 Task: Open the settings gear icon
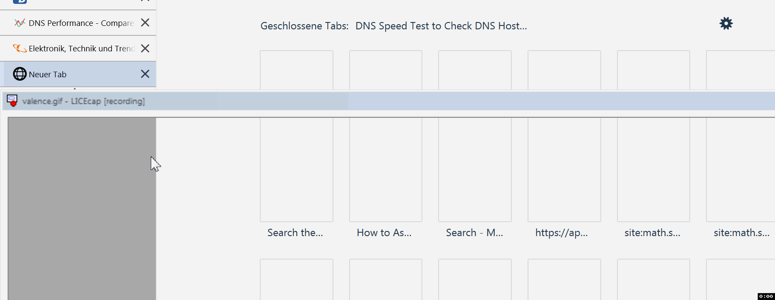coord(726,23)
